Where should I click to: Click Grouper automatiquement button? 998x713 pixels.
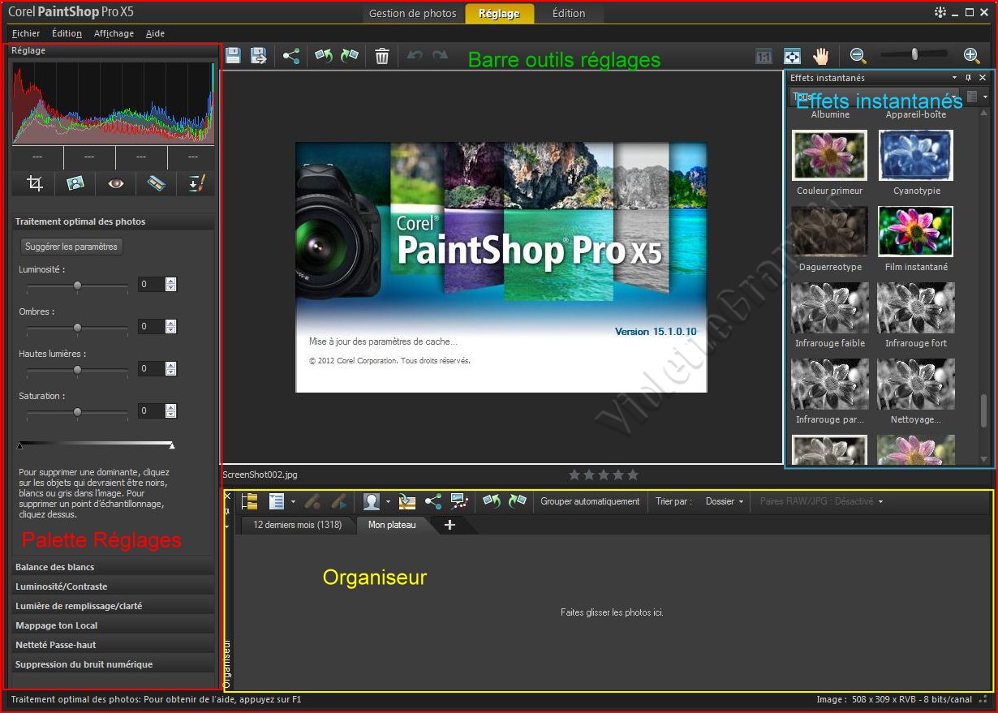pyautogui.click(x=590, y=501)
